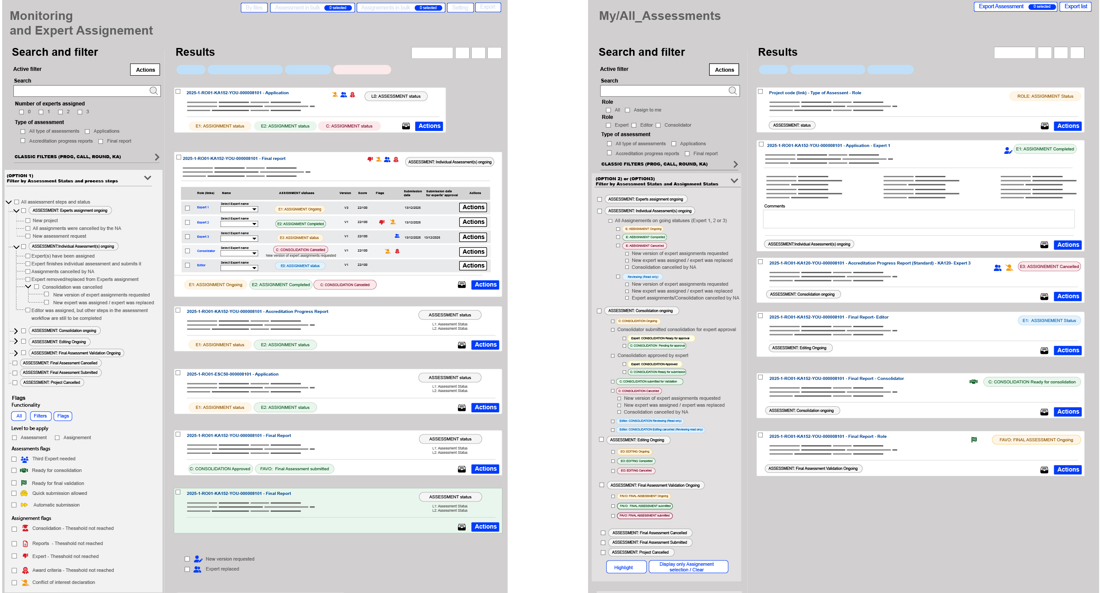Select the Flags functionality tab
Viewport: 1100px width, 593px height.
(63, 416)
